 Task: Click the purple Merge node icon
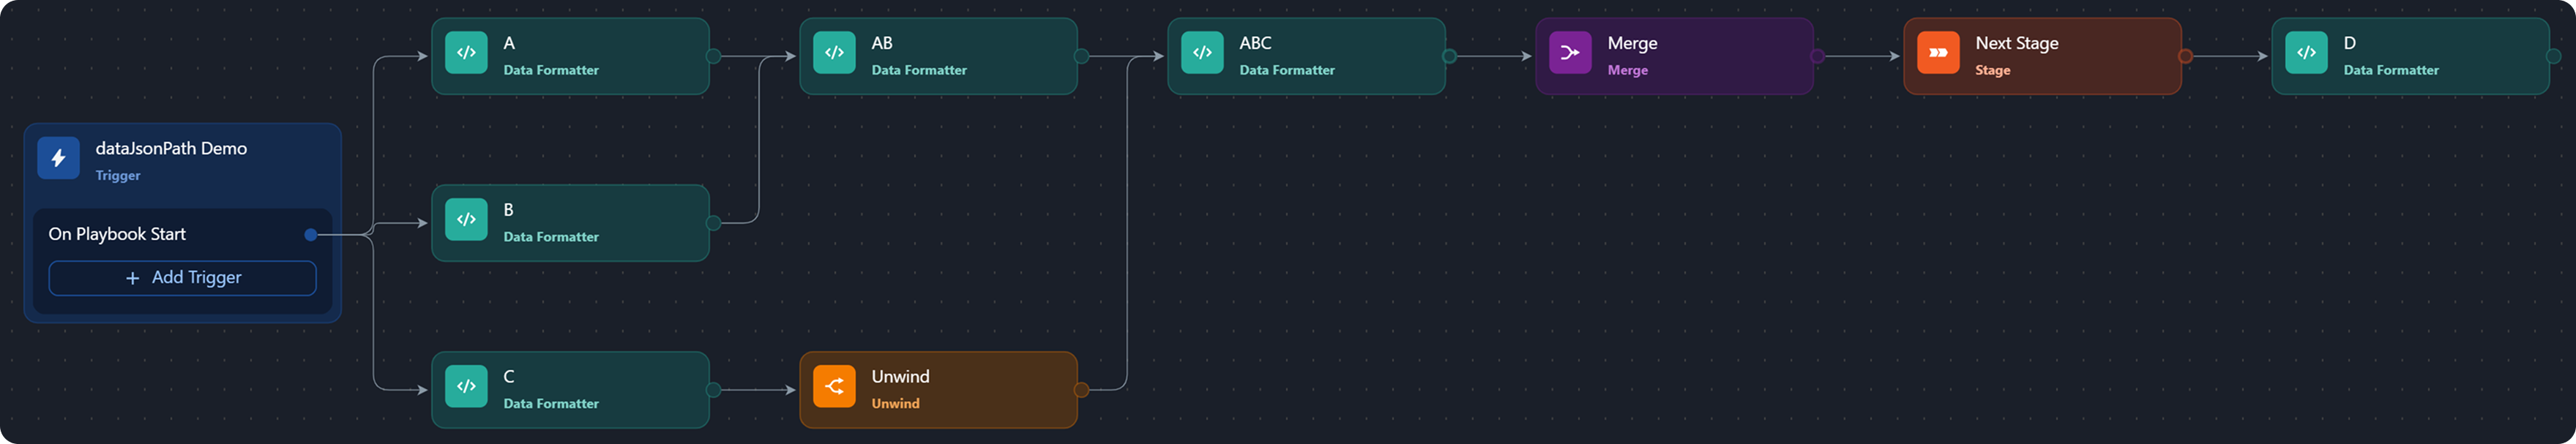1570,53
